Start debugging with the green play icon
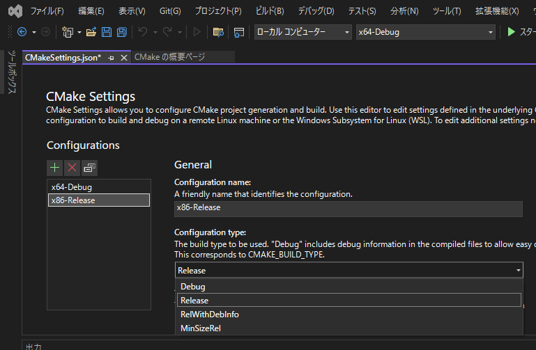536x350 pixels. [511, 32]
